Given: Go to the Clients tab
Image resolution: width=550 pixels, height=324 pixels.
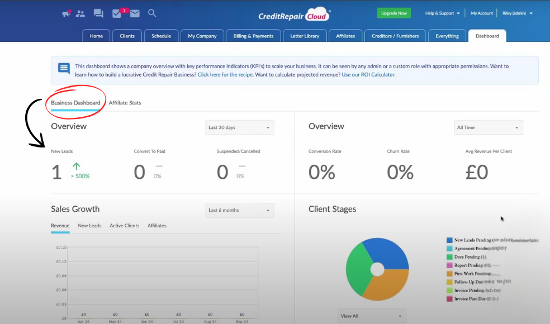Looking at the screenshot, I should 127,36.
